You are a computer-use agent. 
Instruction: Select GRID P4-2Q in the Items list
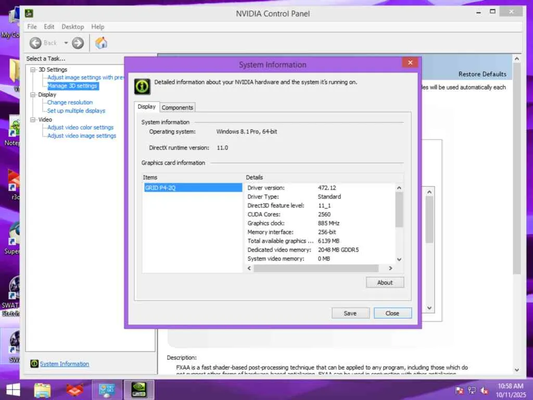point(193,187)
